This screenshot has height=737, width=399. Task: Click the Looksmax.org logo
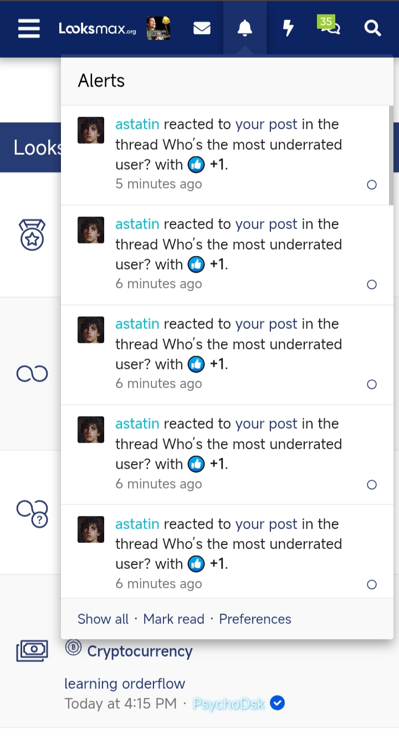pos(98,29)
